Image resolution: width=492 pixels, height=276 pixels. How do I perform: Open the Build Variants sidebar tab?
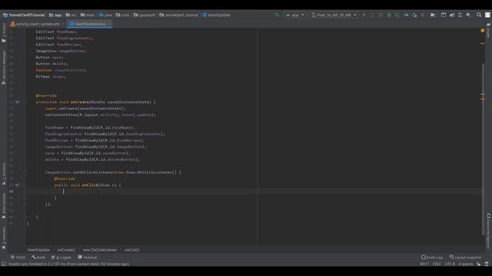coord(4,205)
